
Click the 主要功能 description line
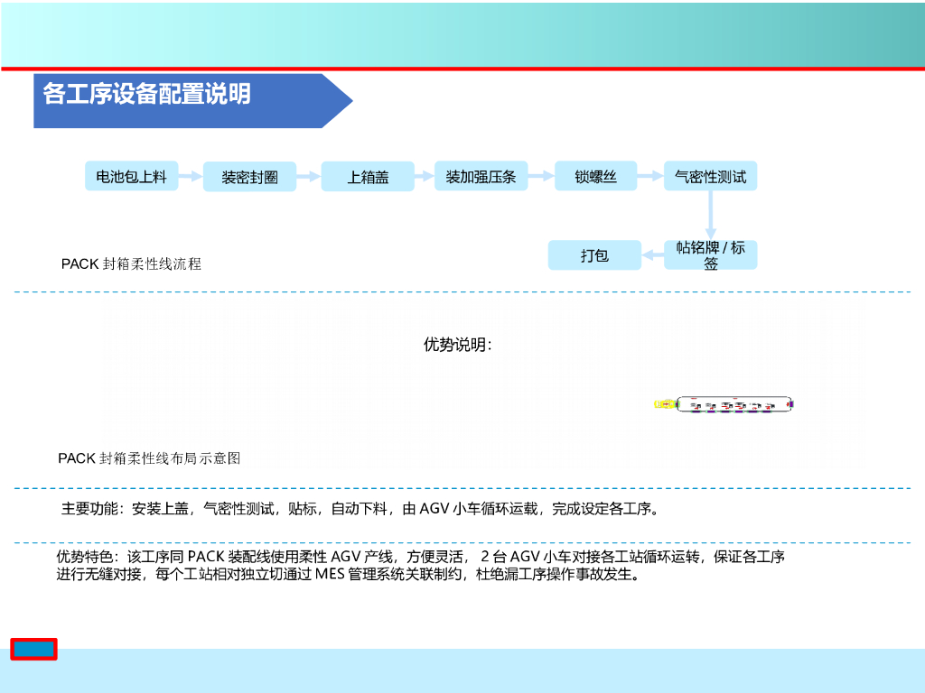(x=360, y=509)
